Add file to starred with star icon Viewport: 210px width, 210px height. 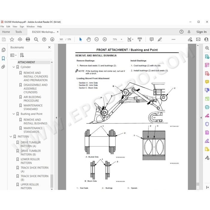click(12, 39)
